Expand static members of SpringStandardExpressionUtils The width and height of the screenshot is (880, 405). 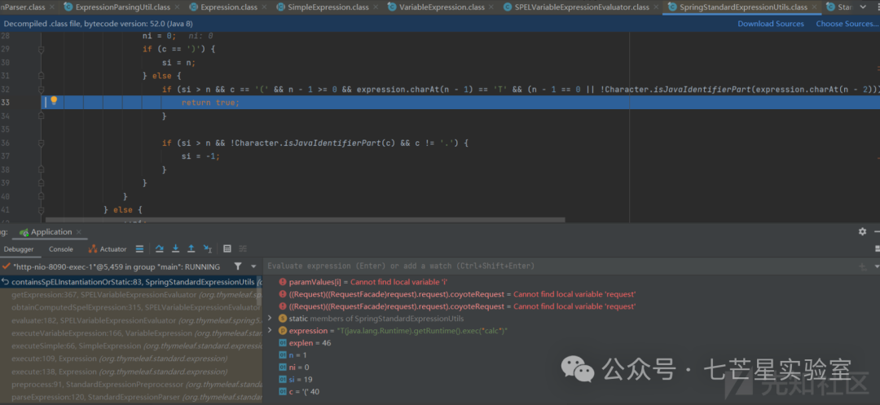point(270,318)
